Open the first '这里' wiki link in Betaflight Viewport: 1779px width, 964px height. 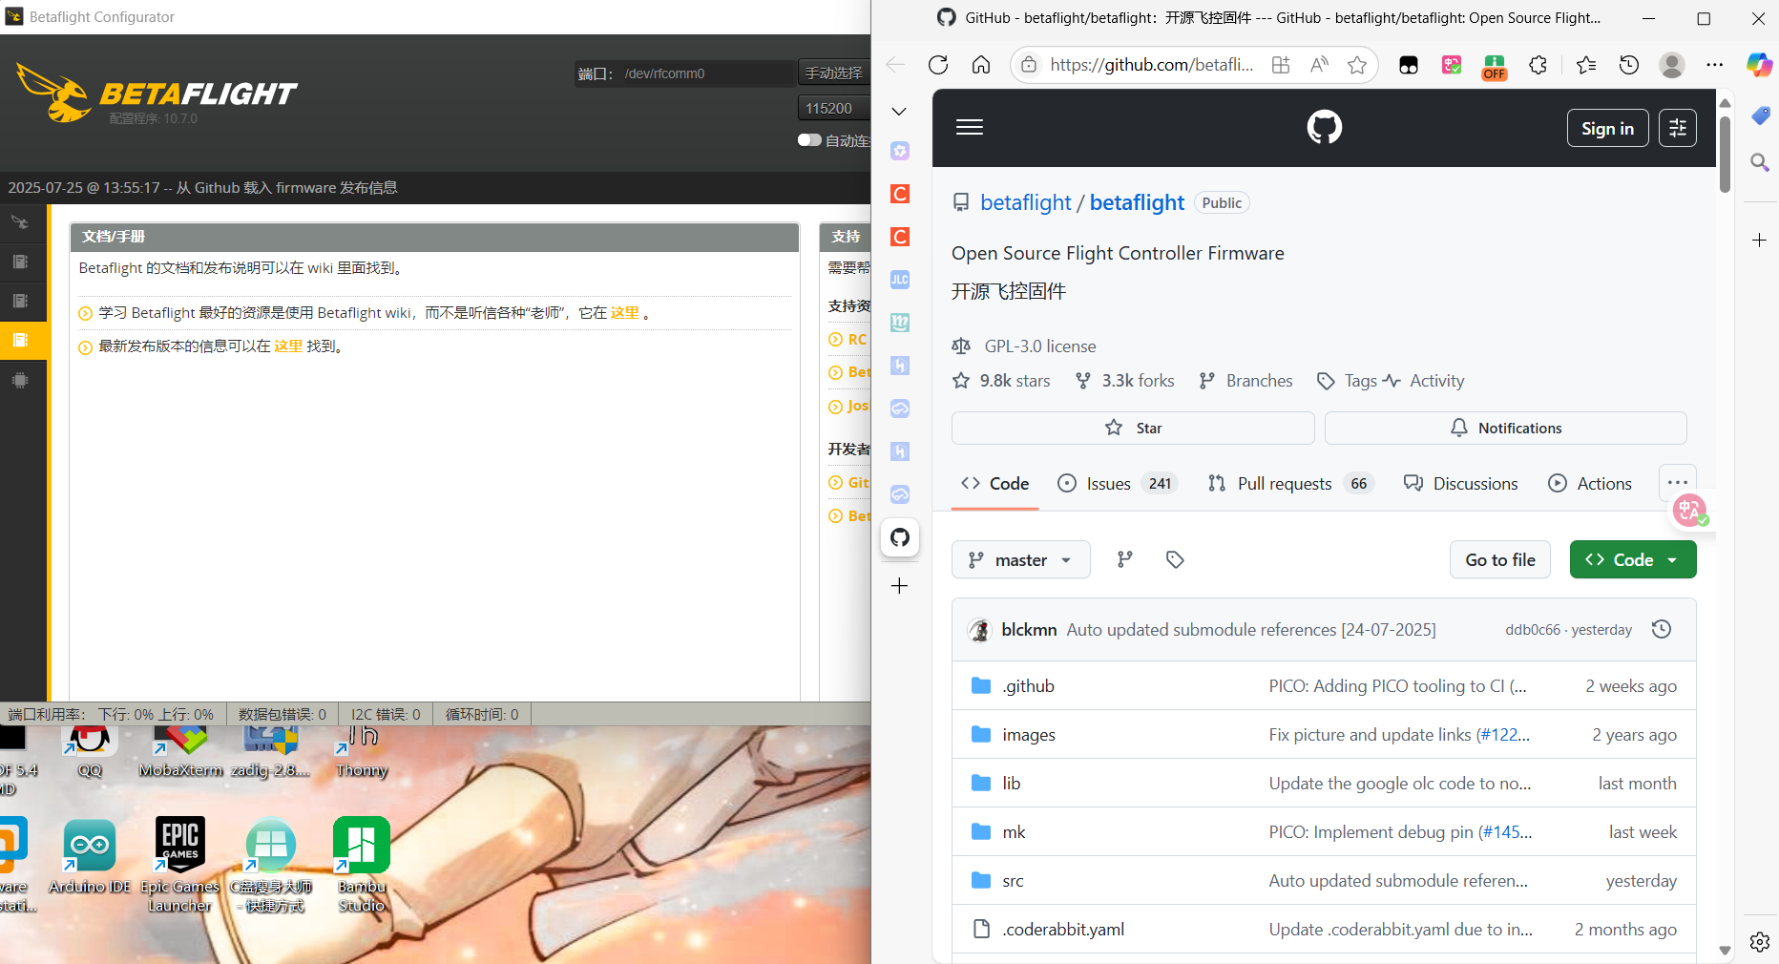tap(625, 312)
